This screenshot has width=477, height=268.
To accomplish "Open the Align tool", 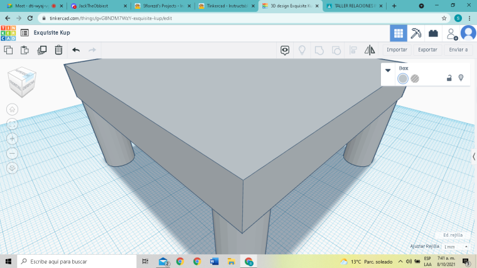I will [x=353, y=50].
